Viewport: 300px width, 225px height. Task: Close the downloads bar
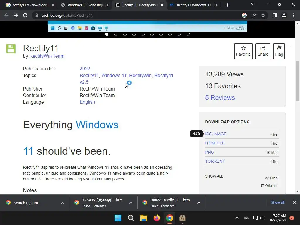(x=295, y=202)
